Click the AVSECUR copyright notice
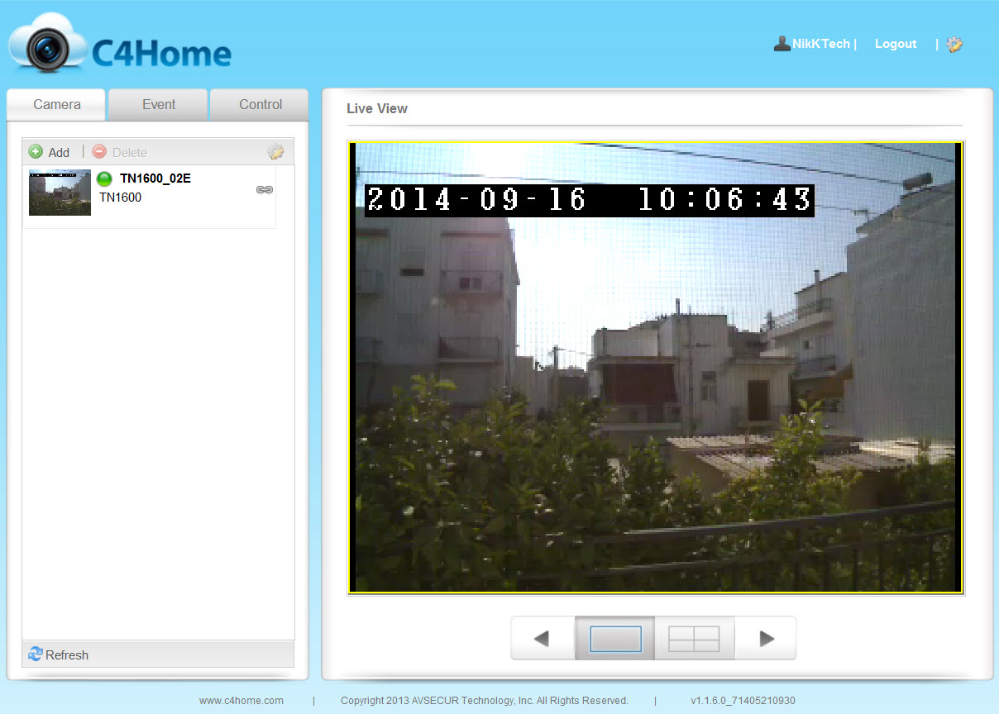The width and height of the screenshot is (999, 714). click(x=485, y=701)
